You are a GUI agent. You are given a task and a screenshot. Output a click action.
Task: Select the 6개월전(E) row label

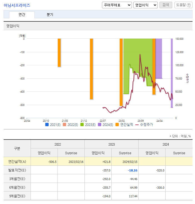click(x=17, y=187)
